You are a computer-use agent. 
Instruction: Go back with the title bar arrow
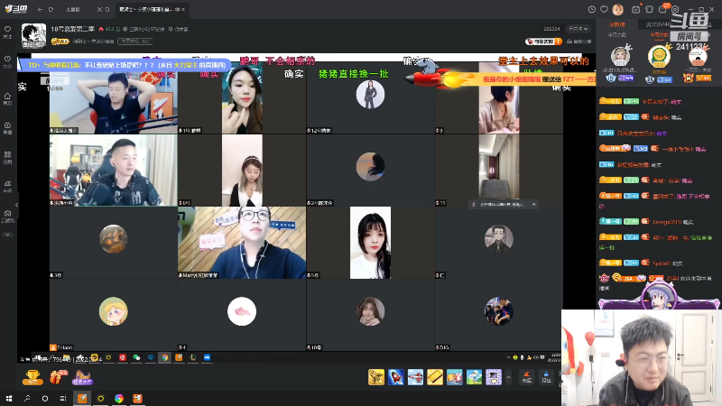(40, 9)
